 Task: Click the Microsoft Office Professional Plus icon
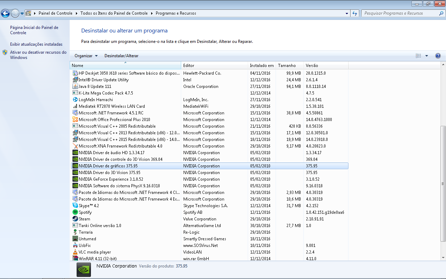75,120
